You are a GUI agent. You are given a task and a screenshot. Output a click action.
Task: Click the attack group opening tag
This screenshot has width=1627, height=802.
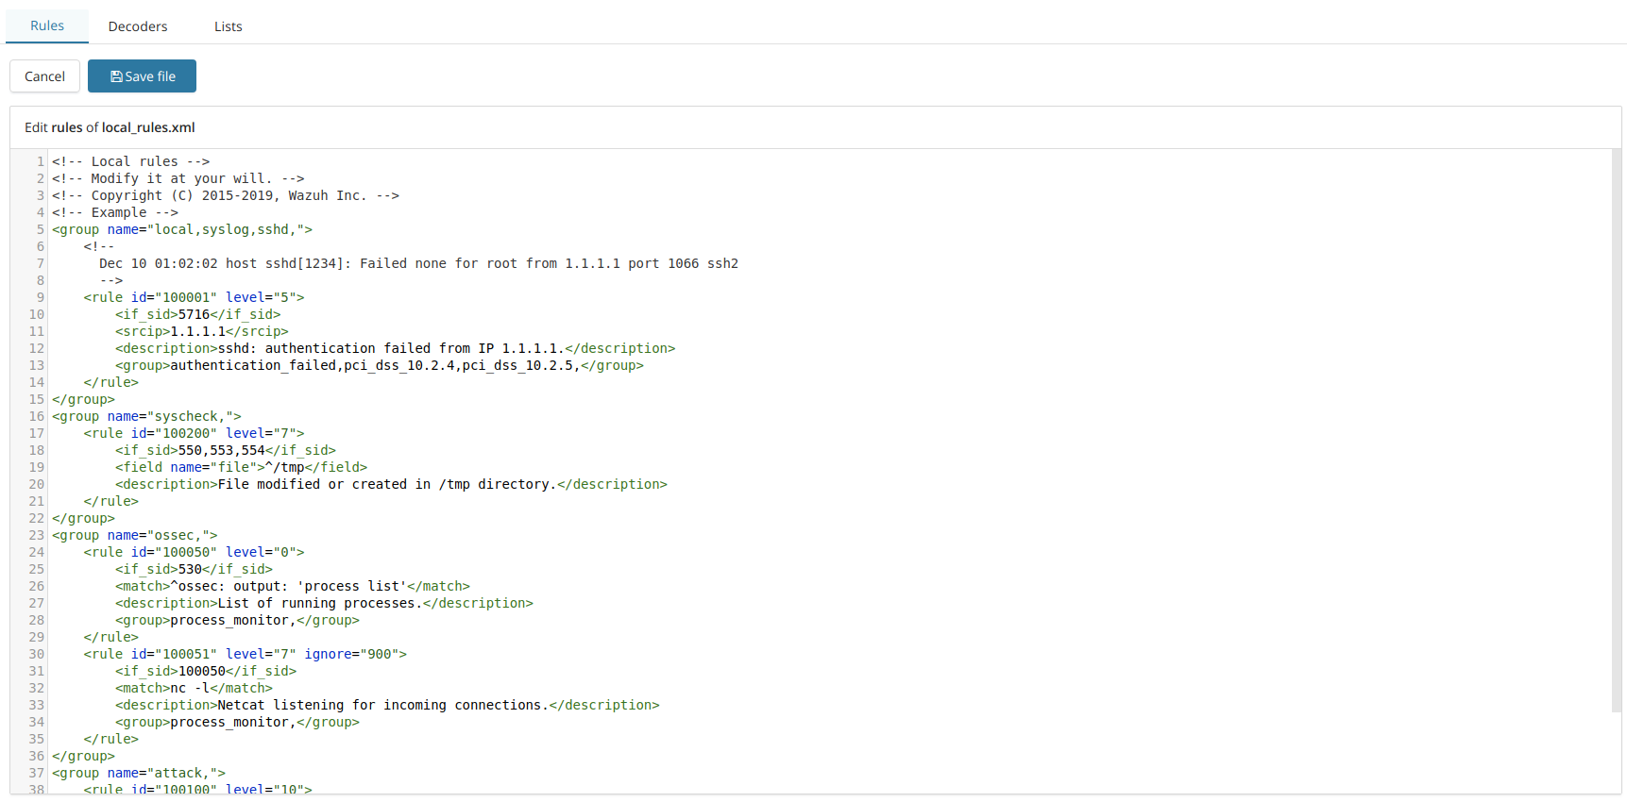pyautogui.click(x=139, y=773)
